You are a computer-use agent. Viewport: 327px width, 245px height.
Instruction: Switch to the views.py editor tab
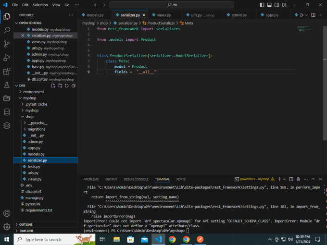click(163, 15)
